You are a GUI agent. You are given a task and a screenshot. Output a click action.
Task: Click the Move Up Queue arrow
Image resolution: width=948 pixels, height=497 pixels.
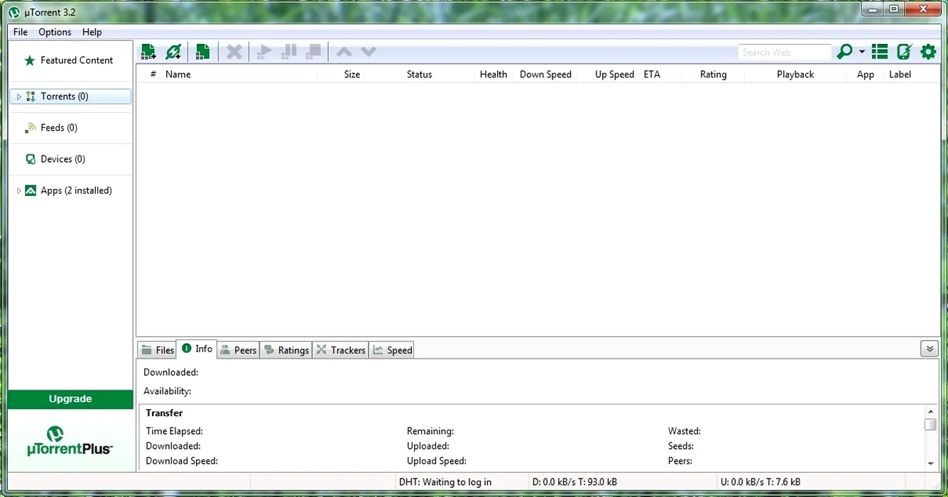click(344, 52)
